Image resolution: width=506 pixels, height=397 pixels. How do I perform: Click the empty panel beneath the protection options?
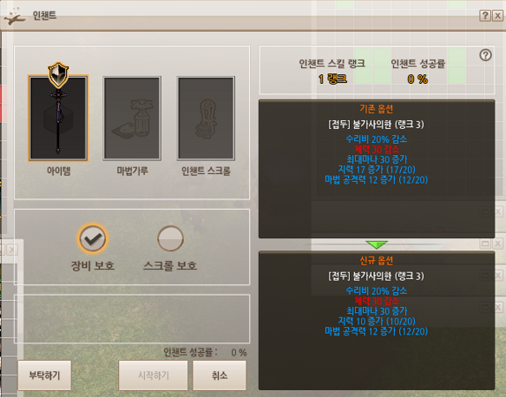(x=132, y=318)
